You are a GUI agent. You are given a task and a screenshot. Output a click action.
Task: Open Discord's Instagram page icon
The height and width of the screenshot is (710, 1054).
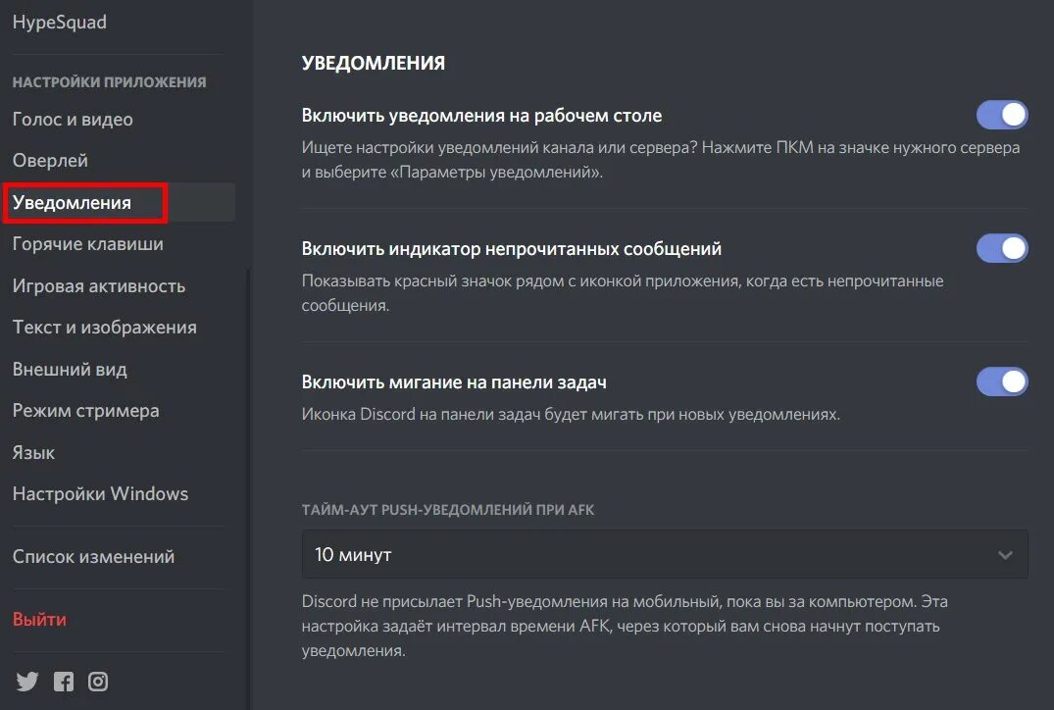[98, 682]
